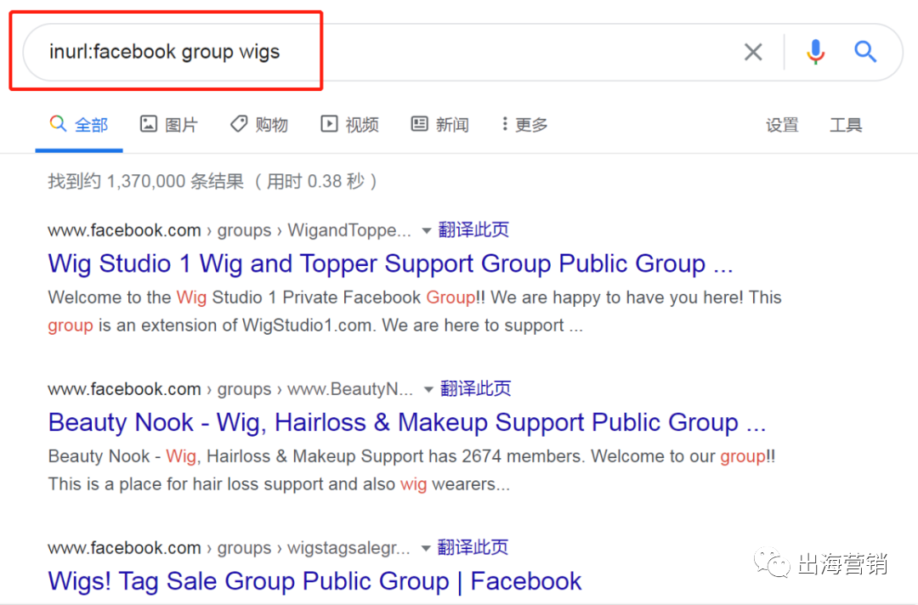Switch to the 全部 results tab
Viewport: 918px width, 605px height.
[79, 124]
